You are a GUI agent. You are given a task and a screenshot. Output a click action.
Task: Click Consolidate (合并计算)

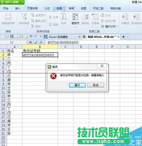pyautogui.click(x=108, y=21)
